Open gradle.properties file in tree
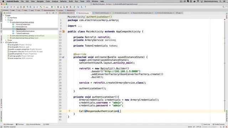The height and width of the screenshot is (128, 228). [x=16, y=54]
